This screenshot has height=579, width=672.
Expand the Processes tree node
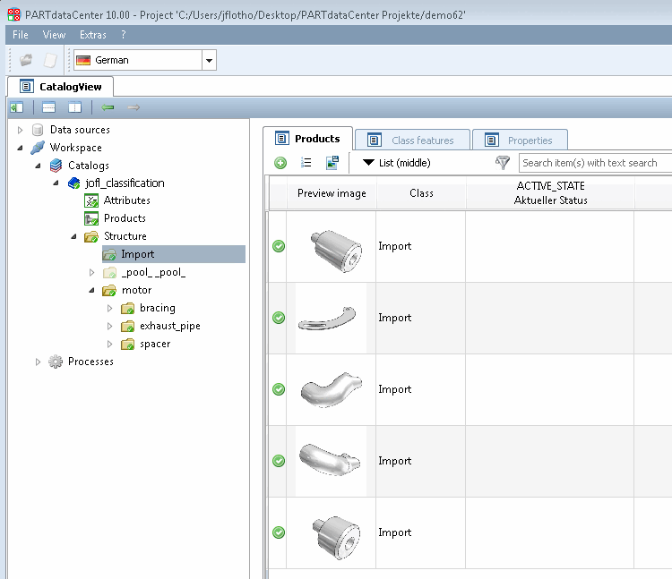click(38, 362)
